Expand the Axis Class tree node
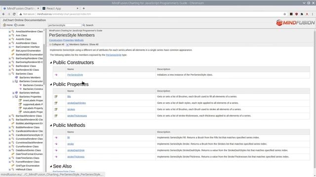This screenshot has width=316, height=177. point(9,35)
